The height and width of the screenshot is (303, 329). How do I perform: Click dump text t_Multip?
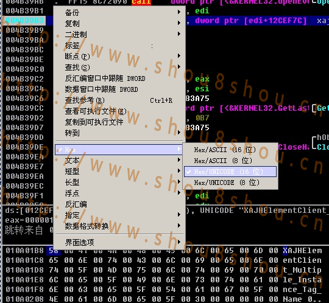[302, 270]
